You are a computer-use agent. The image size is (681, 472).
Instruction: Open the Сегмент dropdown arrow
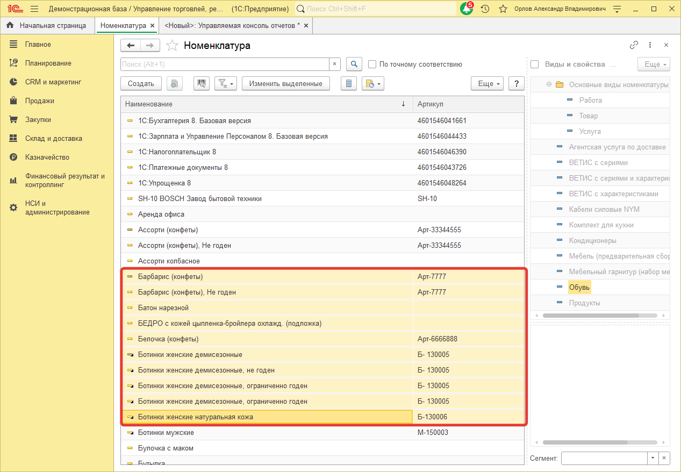coord(653,458)
